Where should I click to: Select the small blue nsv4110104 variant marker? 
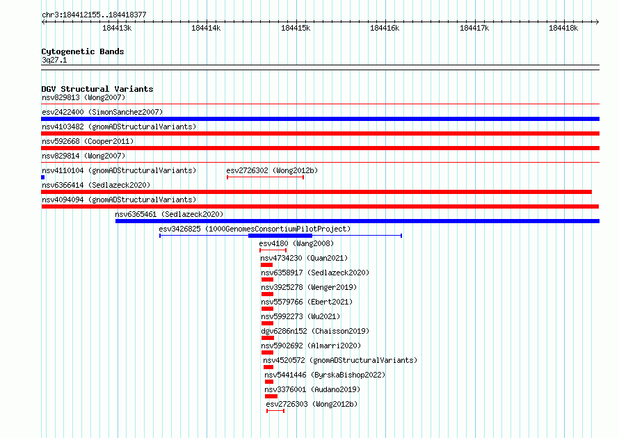(x=43, y=177)
